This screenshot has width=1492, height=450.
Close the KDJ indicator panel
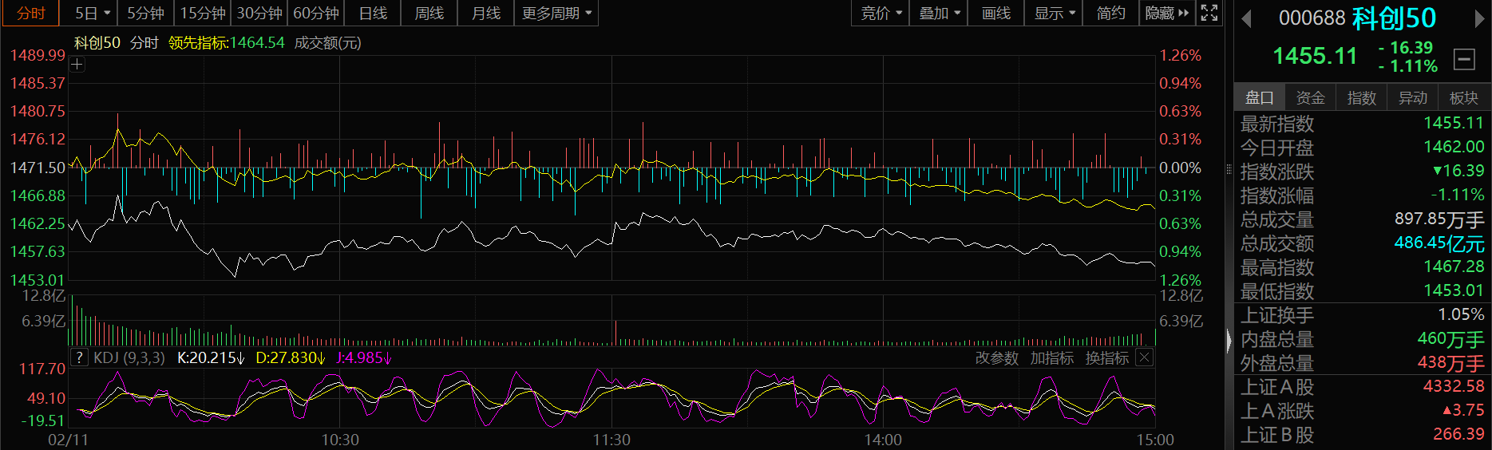pyautogui.click(x=1144, y=357)
